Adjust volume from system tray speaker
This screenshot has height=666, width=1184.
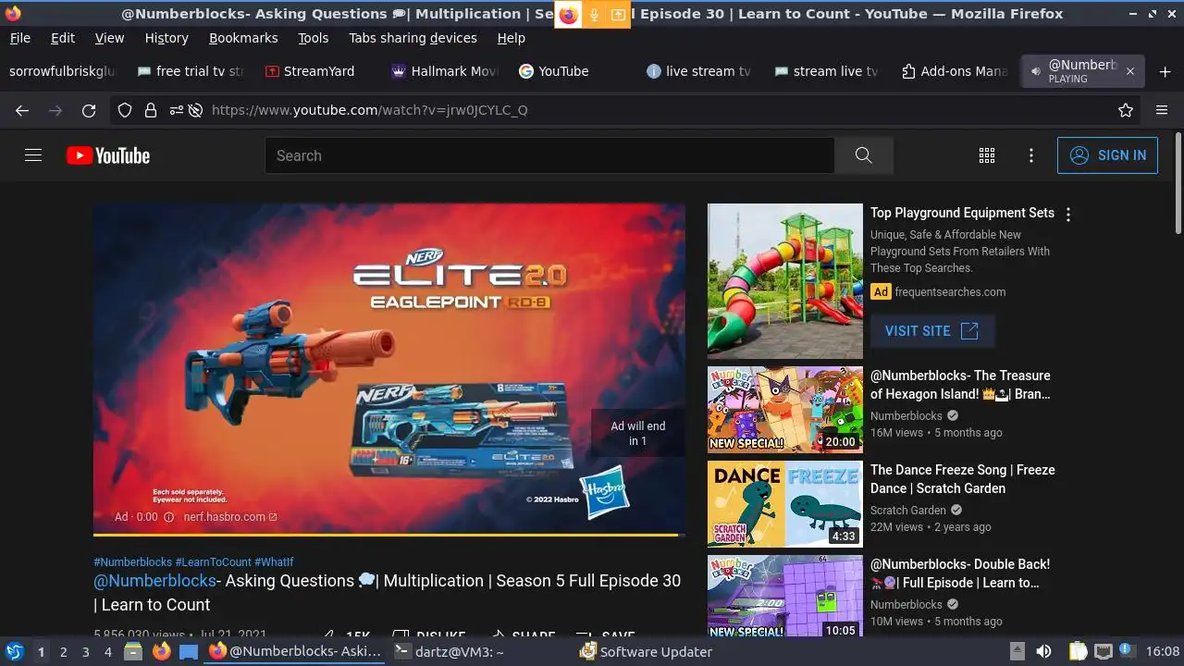[1043, 651]
